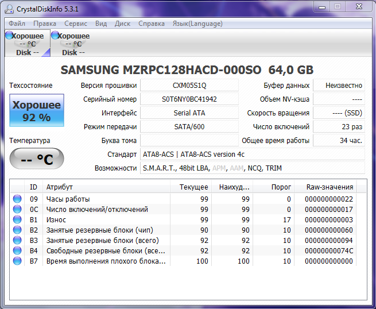Minimize the CrystalDiskInfo window
The height and width of the screenshot is (309, 376).
pyautogui.click(x=322, y=7)
